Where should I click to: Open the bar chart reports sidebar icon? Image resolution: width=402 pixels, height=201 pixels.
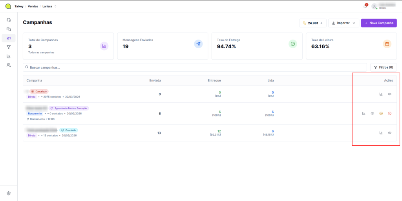point(9,56)
